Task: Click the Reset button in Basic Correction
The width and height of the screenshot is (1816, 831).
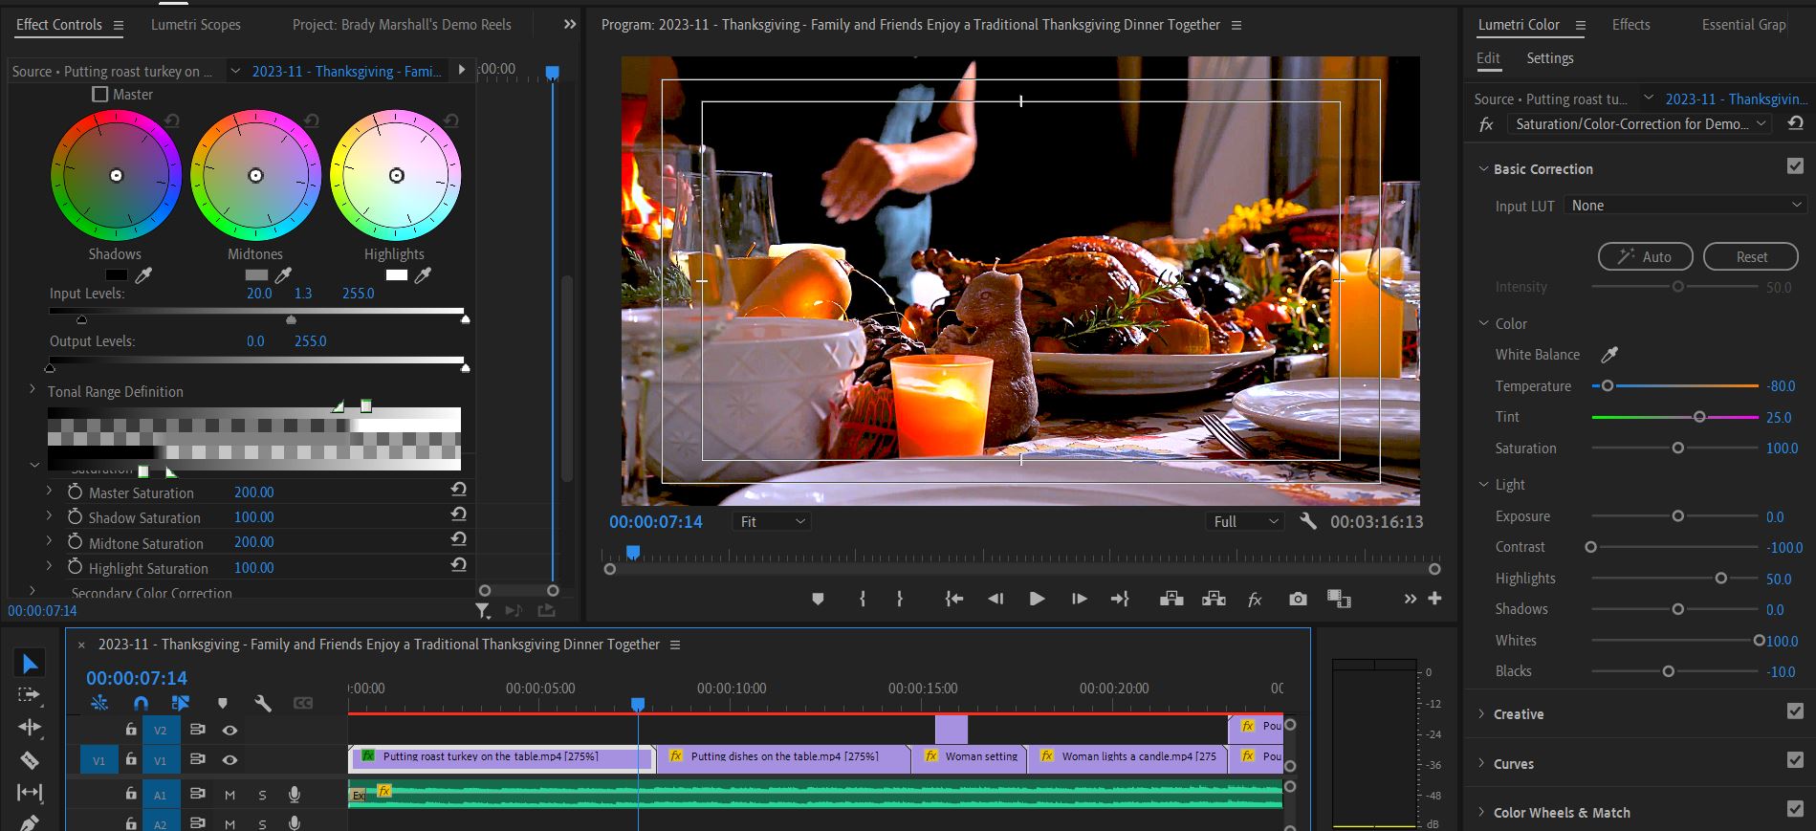Action: (1751, 256)
